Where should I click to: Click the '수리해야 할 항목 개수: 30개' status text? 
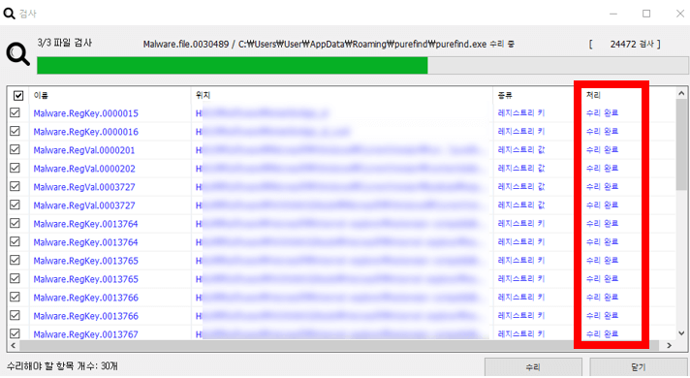(x=62, y=366)
